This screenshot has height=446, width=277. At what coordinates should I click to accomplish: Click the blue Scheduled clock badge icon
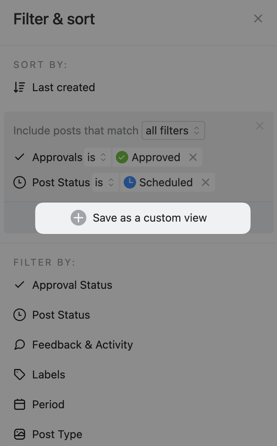130,182
